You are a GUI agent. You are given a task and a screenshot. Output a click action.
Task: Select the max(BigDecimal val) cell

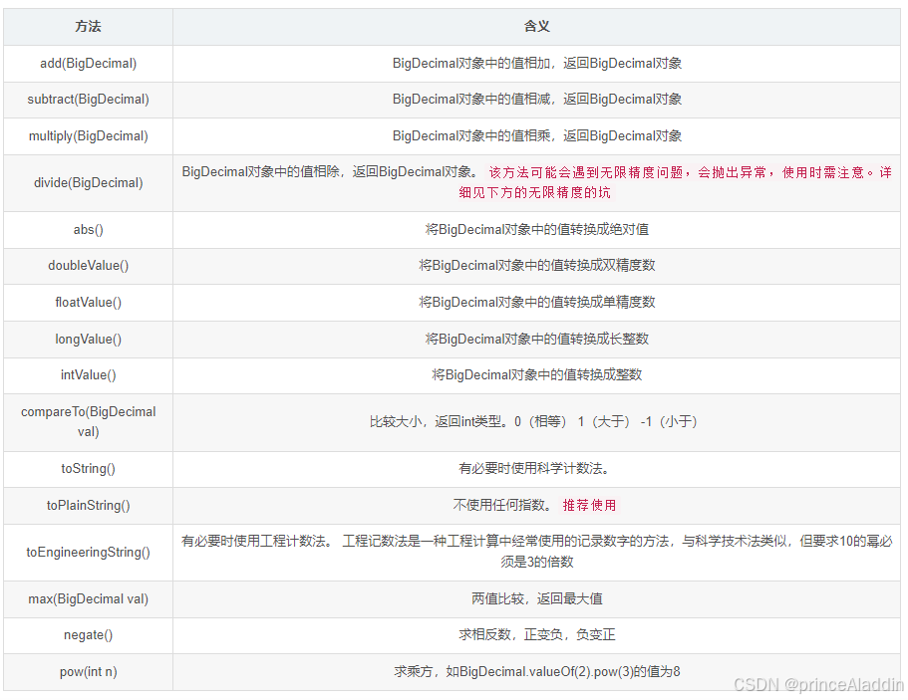point(88,599)
